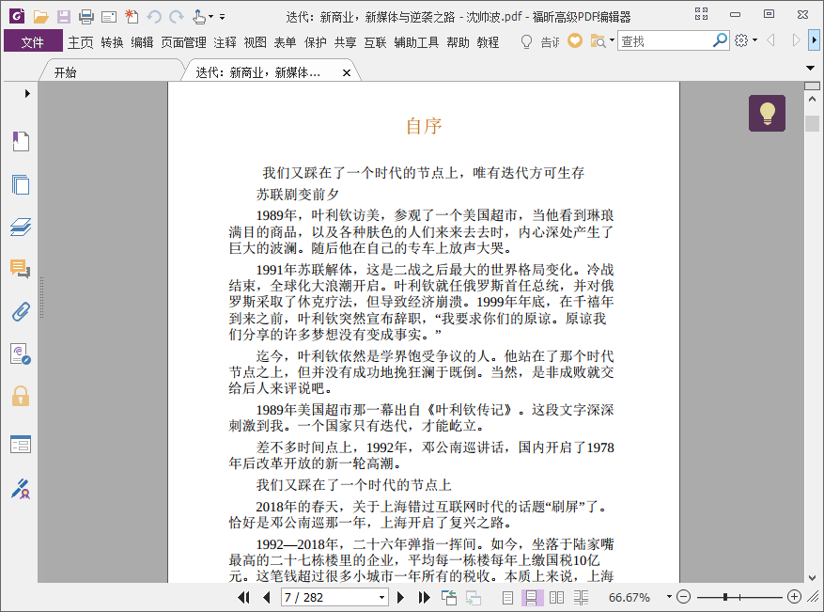This screenshot has width=824, height=612.
Task: Open the folder search dropdown arrow
Action: 612,40
